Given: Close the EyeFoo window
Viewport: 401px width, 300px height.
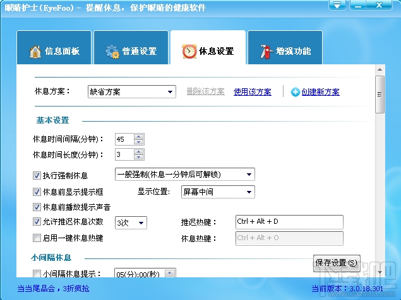Looking at the screenshot, I should [x=379, y=5].
